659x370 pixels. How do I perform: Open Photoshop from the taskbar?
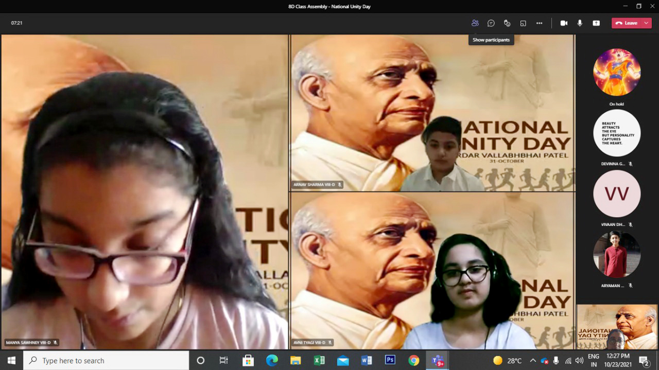click(x=390, y=360)
